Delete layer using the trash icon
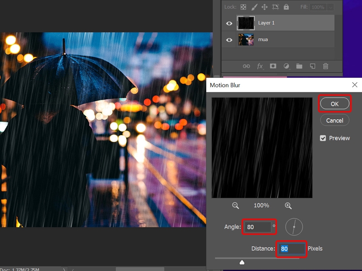 pos(326,66)
